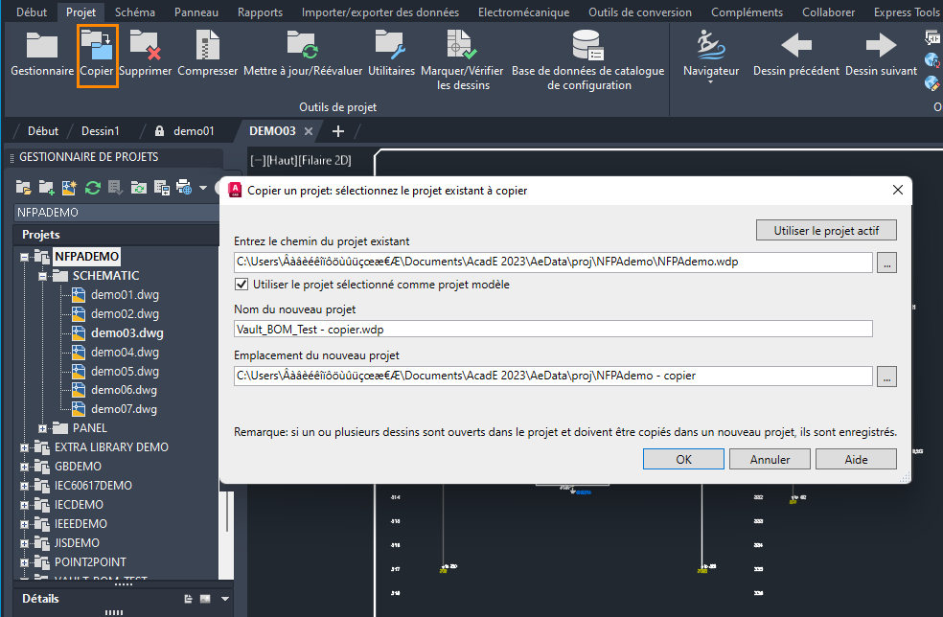The image size is (943, 617).
Task: Click Utiliser le projet actif button
Action: coord(826,230)
